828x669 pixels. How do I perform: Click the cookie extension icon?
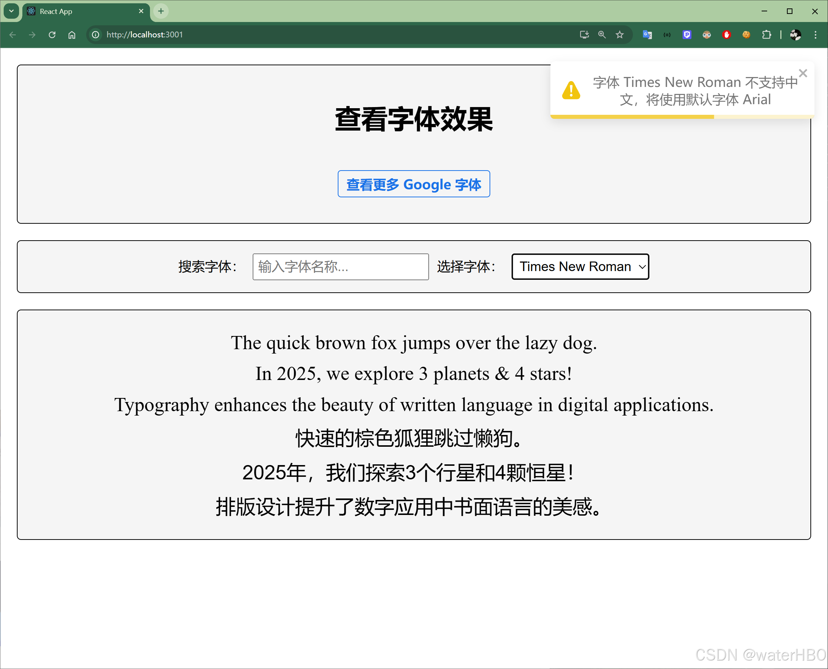pos(746,35)
